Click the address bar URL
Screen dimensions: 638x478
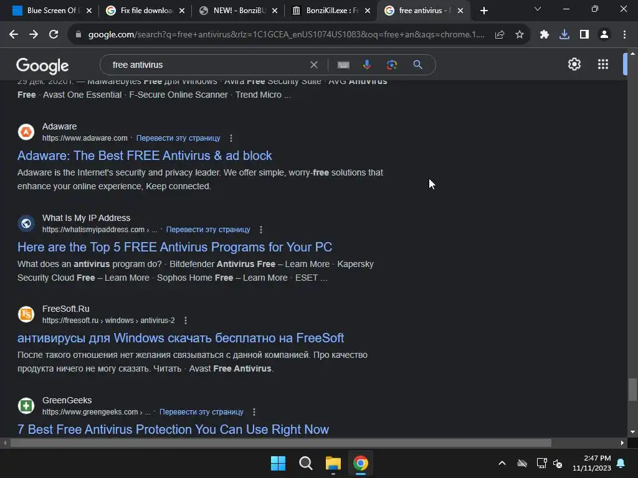point(286,35)
